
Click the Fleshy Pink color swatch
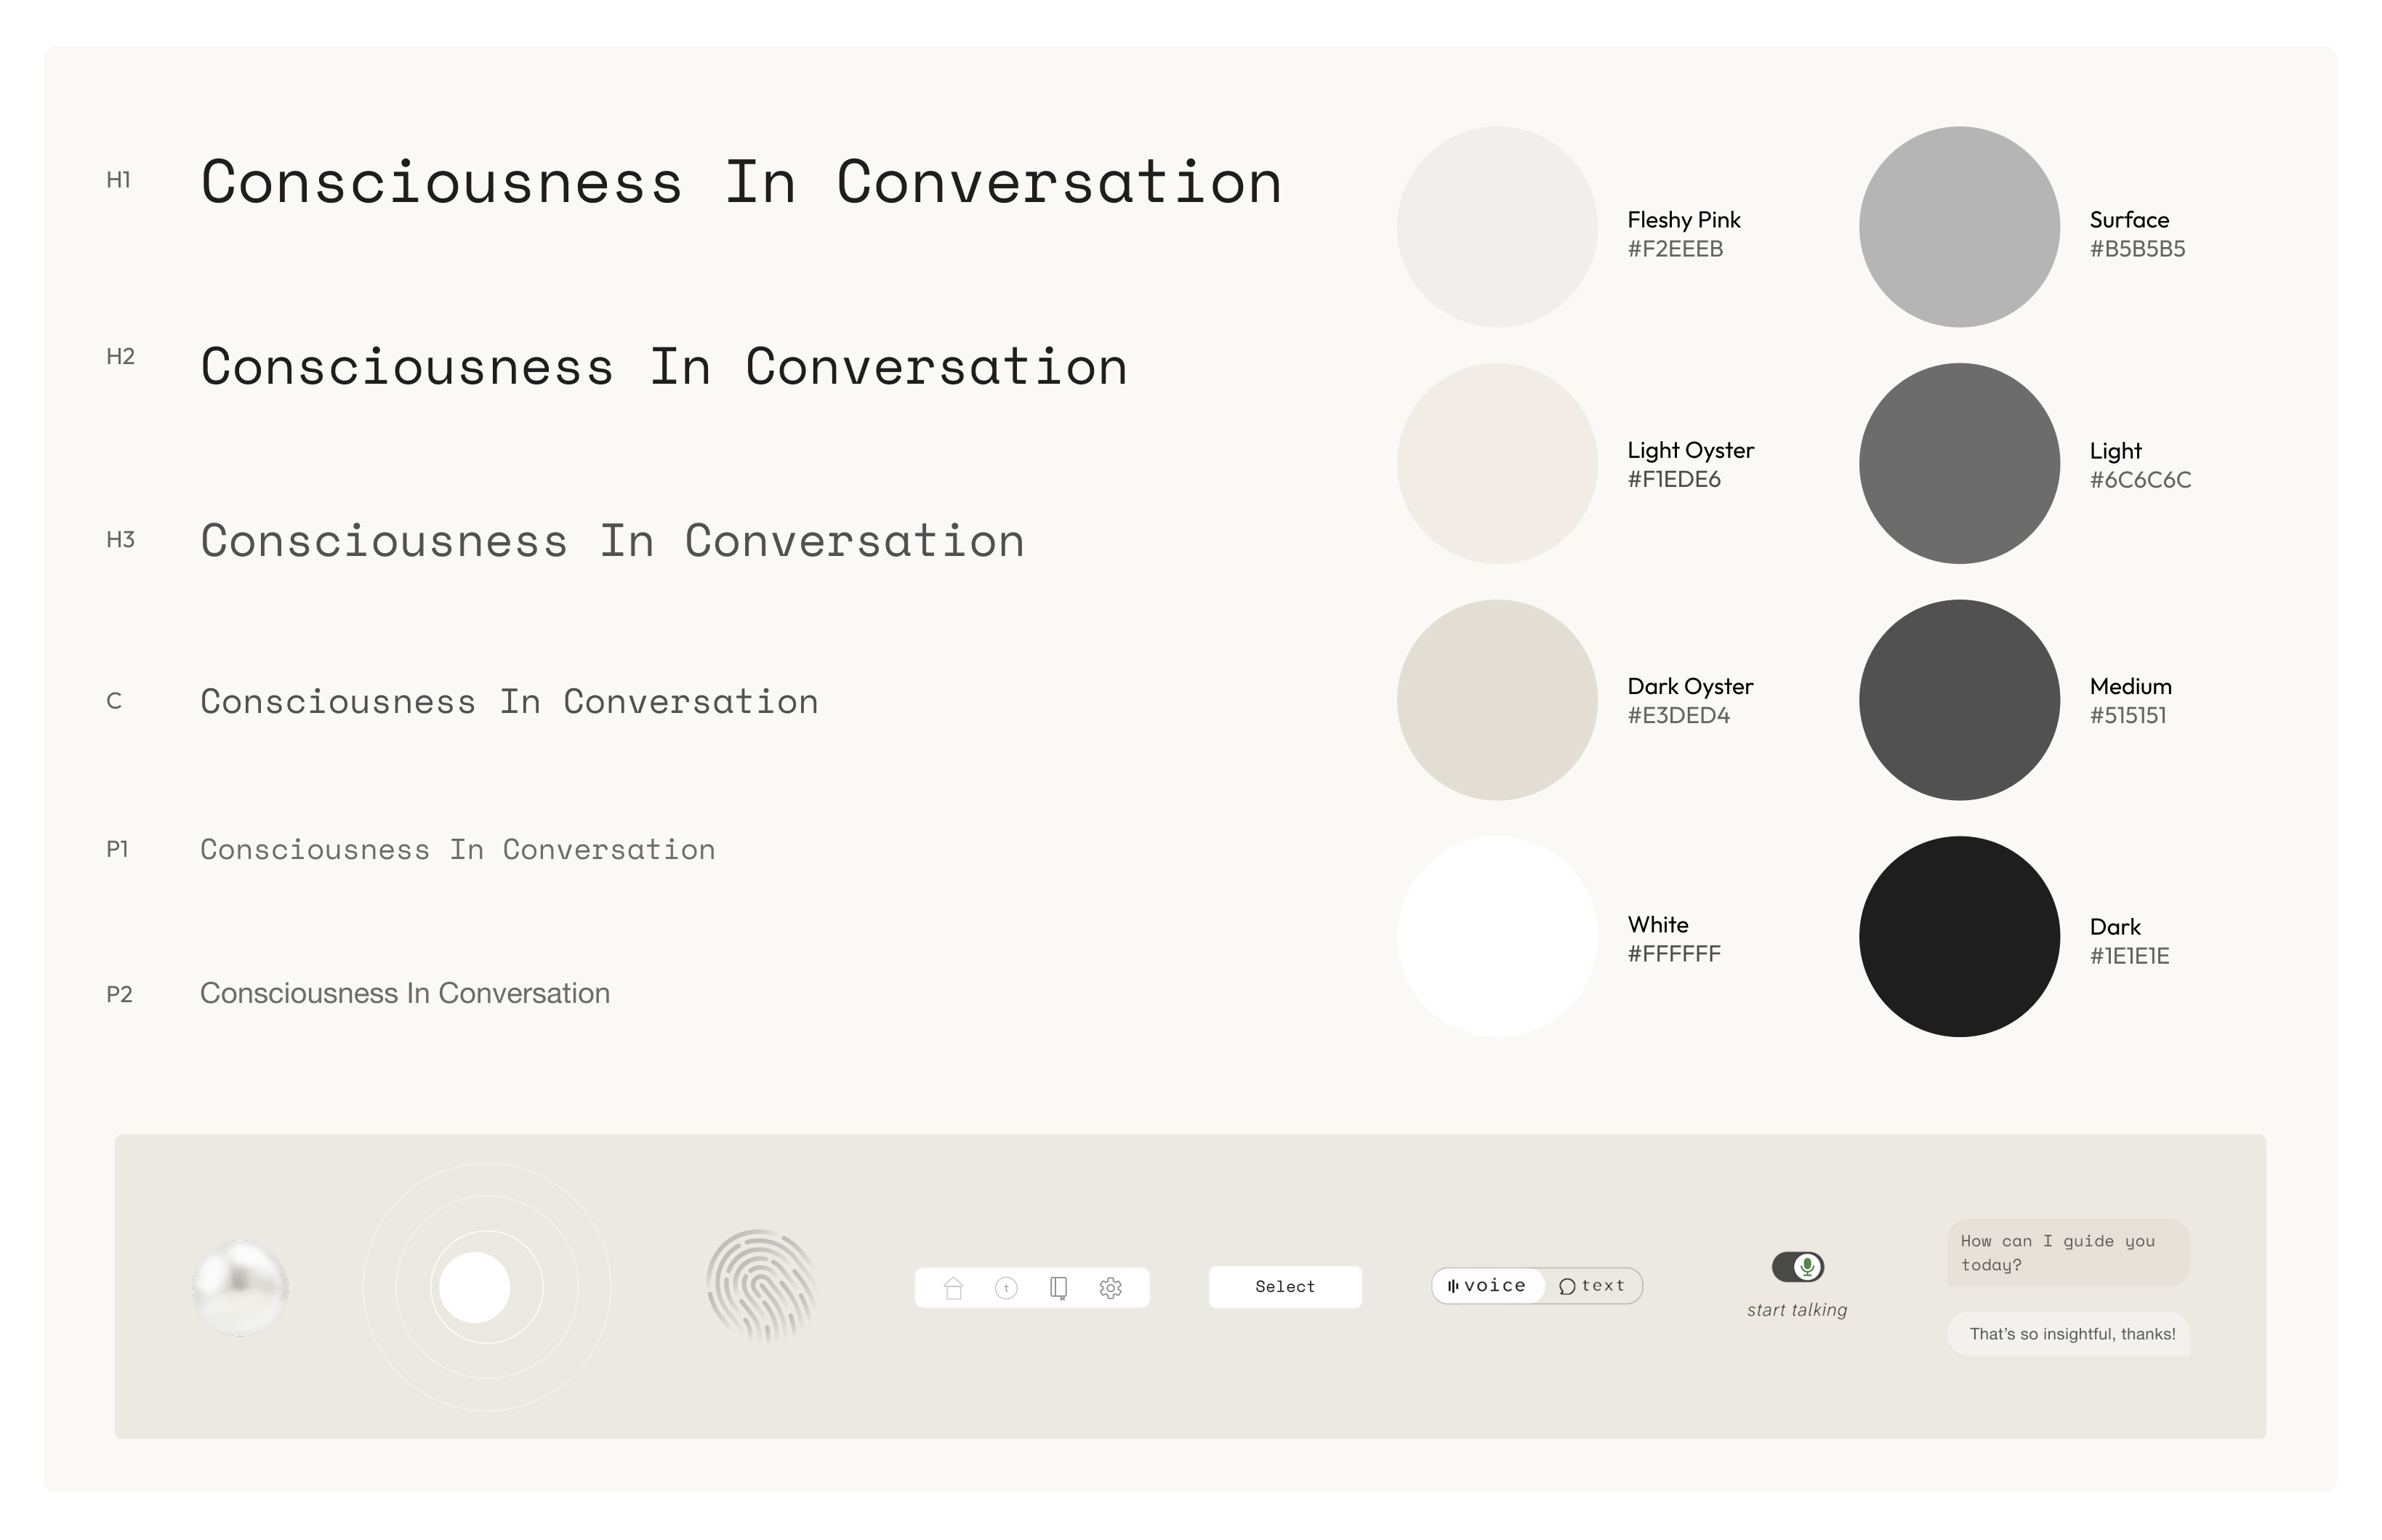coord(1496,226)
